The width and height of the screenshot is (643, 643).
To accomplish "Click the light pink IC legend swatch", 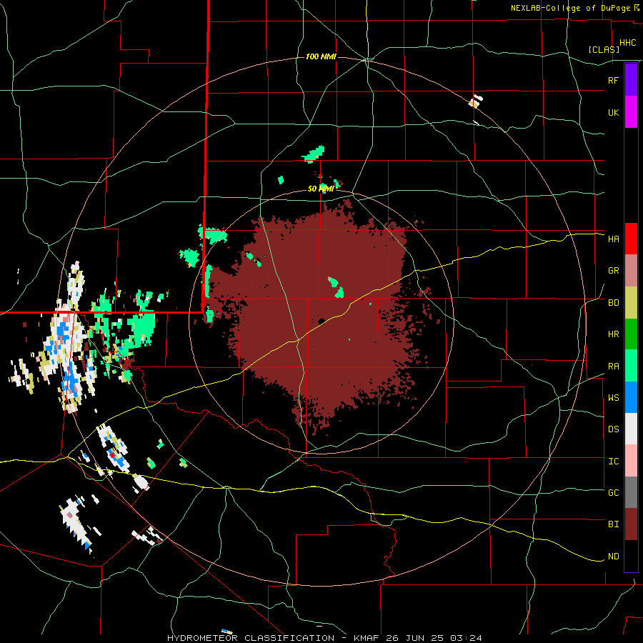I will [x=631, y=461].
